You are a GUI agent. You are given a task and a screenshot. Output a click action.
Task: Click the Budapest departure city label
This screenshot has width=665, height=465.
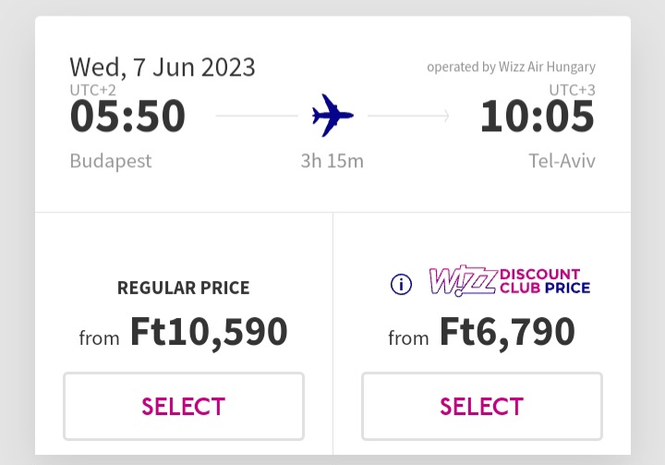pos(111,161)
